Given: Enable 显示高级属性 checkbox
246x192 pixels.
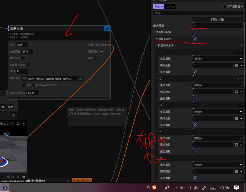Looking at the screenshot, I should point(225,6).
